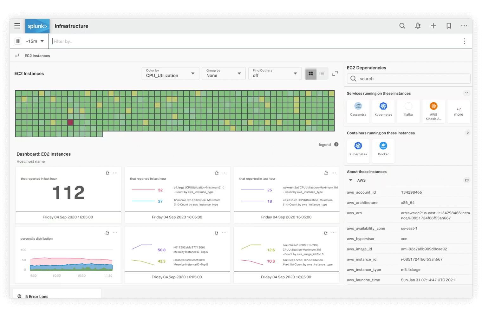This screenshot has height=317, width=482.
Task: Open the top-right overflow menu
Action: coord(464,26)
